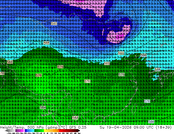Viewport: 174px width, 134px height.
Task: Click the bright red legend segment above 24
Action: point(60,130)
